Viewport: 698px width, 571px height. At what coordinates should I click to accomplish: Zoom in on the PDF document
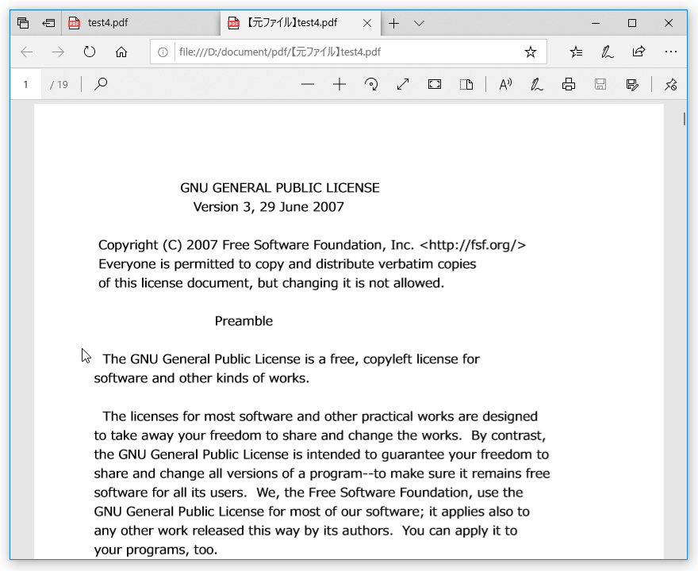click(339, 84)
